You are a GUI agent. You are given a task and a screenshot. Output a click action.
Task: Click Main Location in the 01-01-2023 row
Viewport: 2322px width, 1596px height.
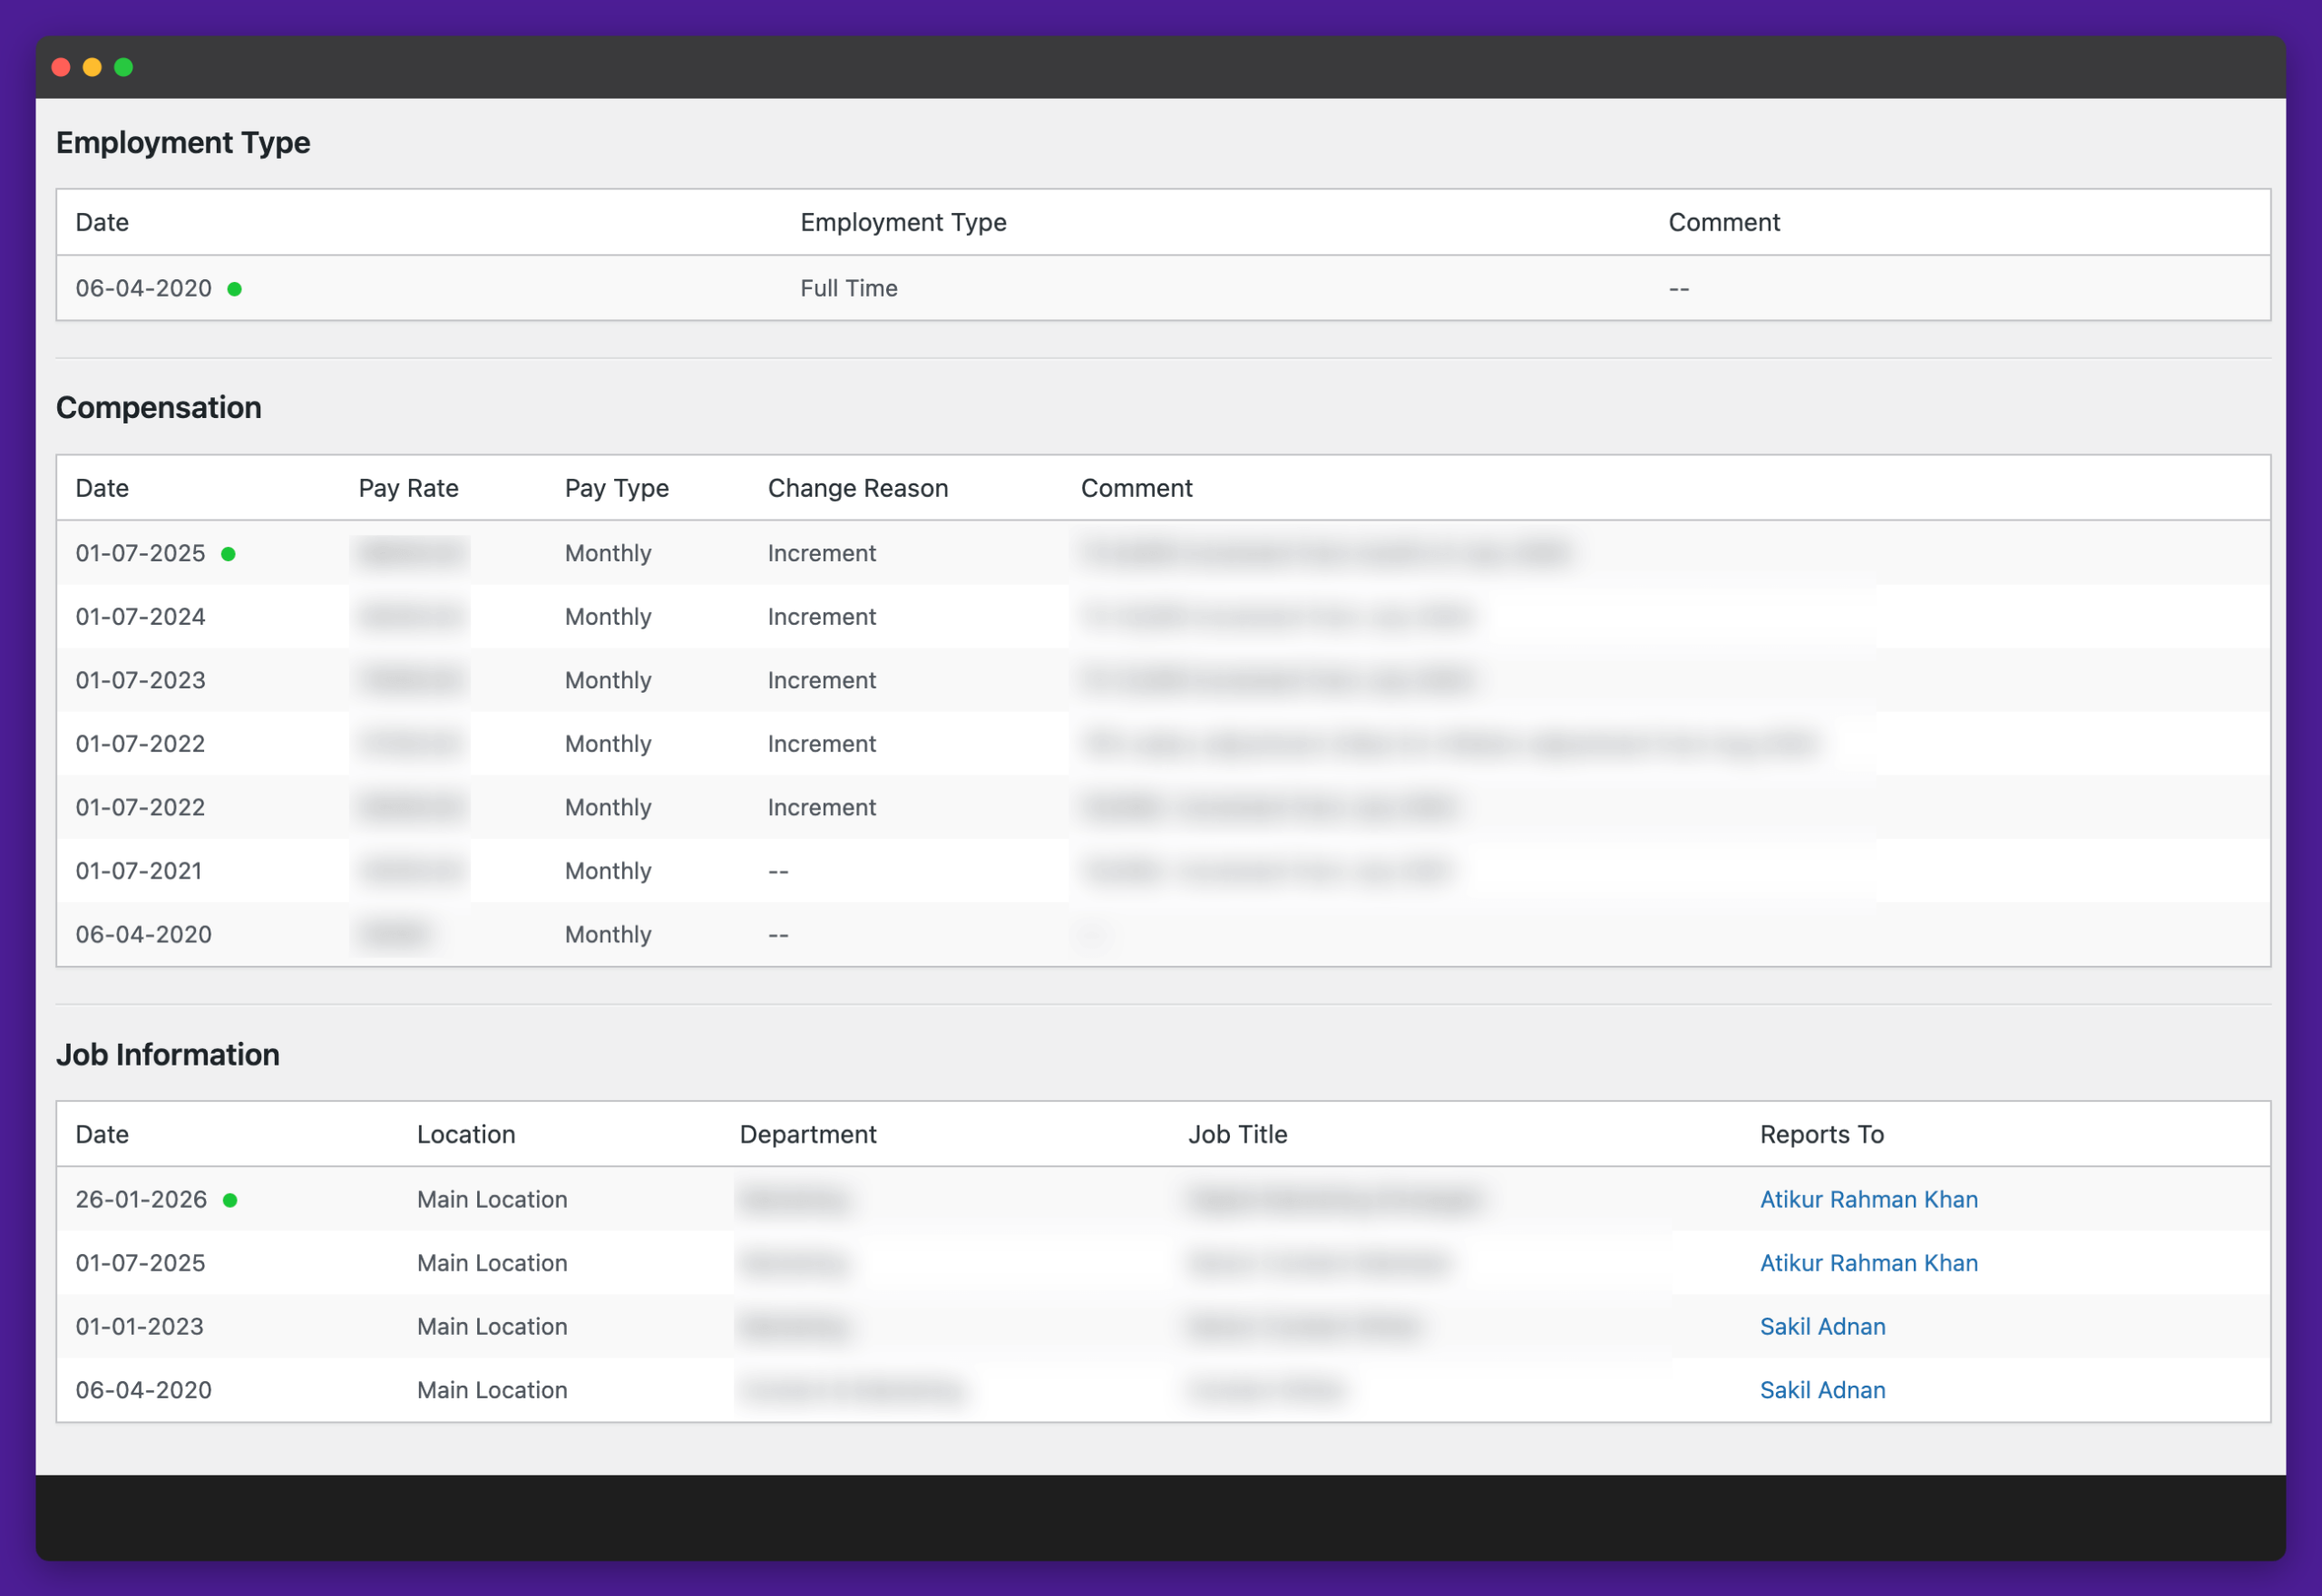pyautogui.click(x=491, y=1326)
